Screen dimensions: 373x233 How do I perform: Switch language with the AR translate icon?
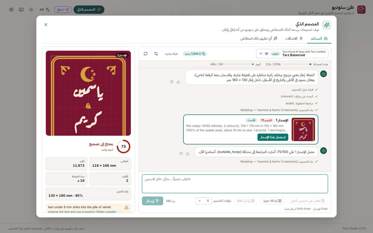click(45, 10)
